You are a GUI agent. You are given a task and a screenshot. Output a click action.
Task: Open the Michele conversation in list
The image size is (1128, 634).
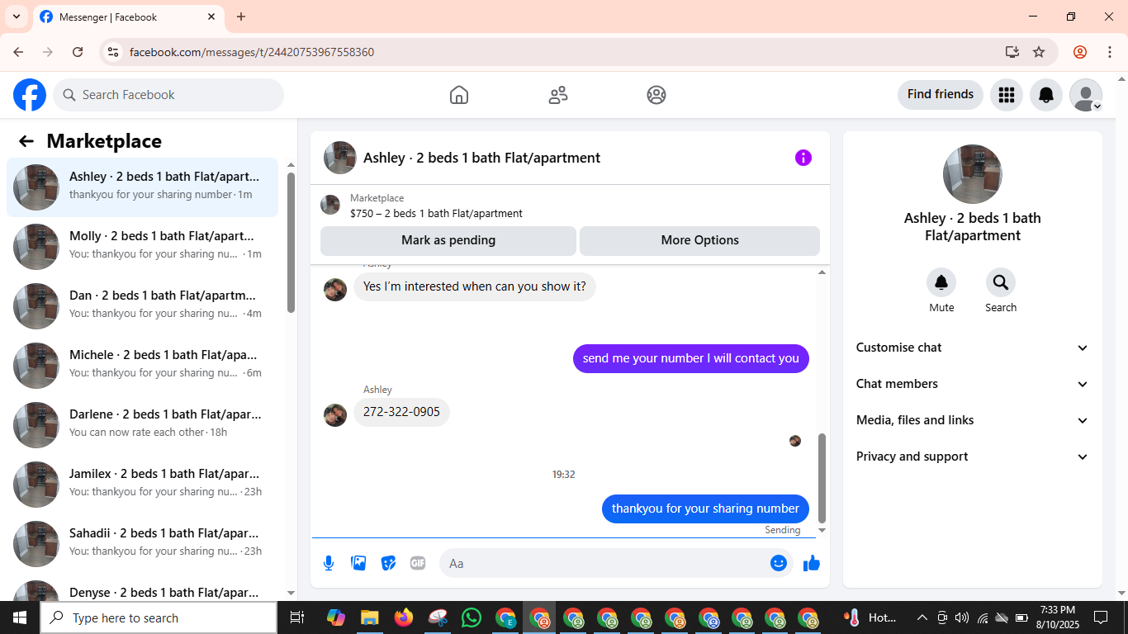(x=142, y=366)
